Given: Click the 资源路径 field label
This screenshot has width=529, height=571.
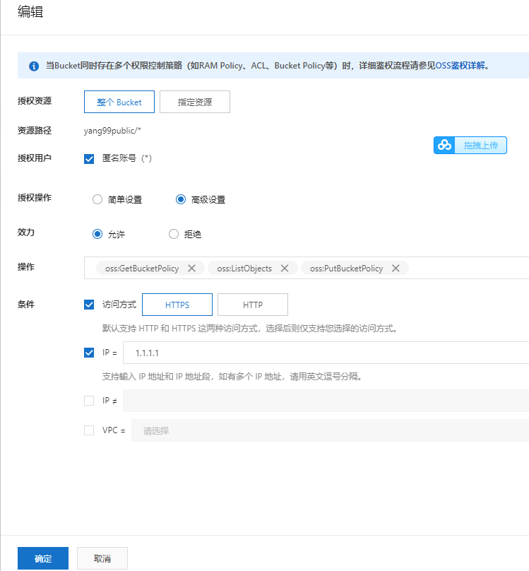Looking at the screenshot, I should point(35,130).
